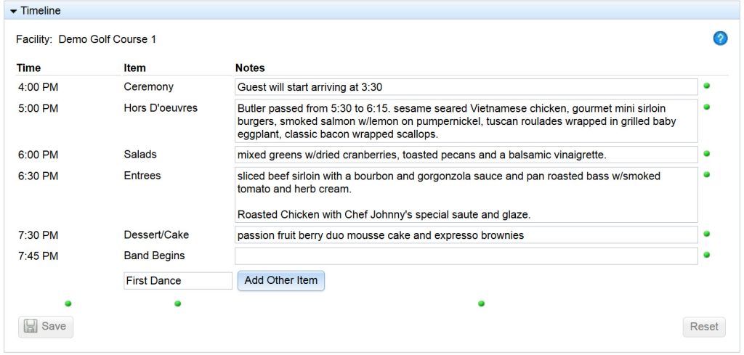Click into the Ceremony notes field
The height and width of the screenshot is (355, 744).
pyautogui.click(x=466, y=87)
